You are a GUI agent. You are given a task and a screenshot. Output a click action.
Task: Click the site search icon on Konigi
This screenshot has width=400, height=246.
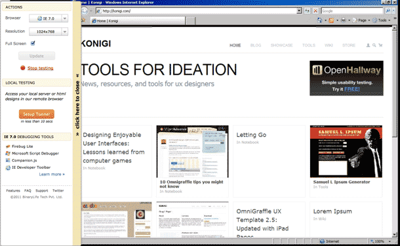coord(374,45)
